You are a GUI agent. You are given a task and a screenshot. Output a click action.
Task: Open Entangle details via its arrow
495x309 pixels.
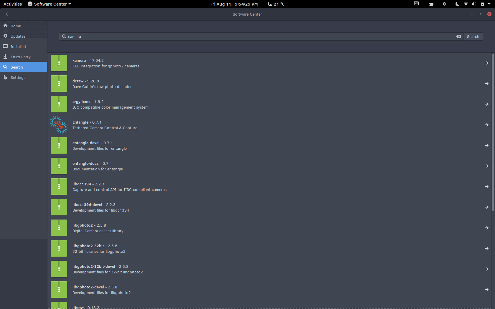(487, 125)
